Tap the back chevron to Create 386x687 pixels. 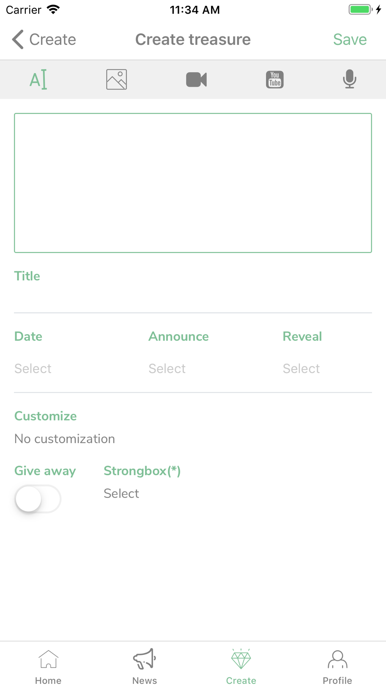pyautogui.click(x=44, y=39)
